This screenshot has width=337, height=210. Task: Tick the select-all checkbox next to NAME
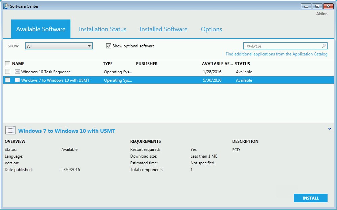point(7,64)
